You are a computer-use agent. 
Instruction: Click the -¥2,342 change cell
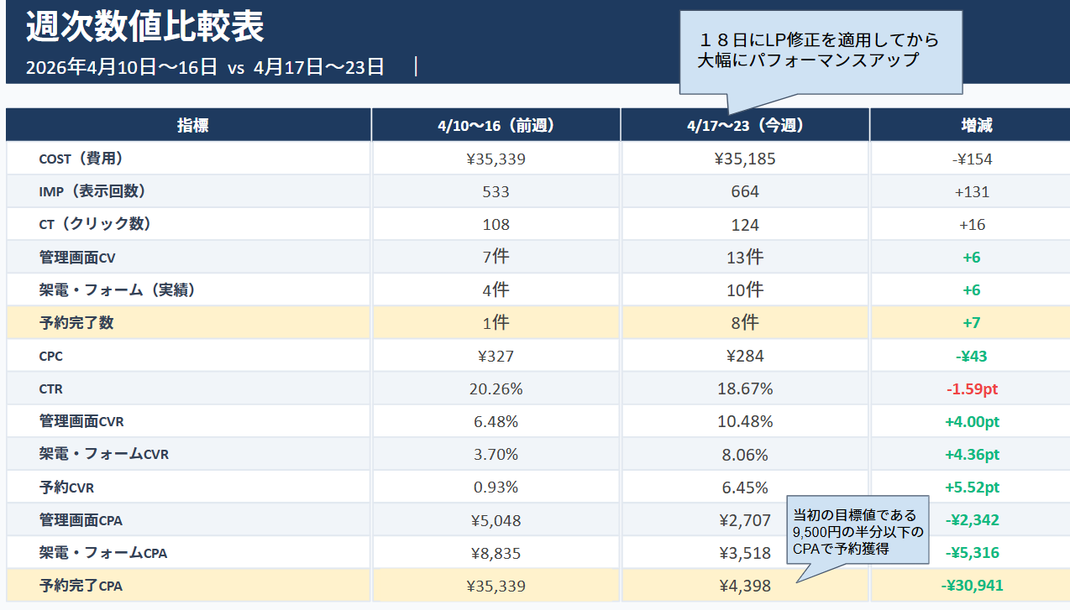pyautogui.click(x=972, y=520)
